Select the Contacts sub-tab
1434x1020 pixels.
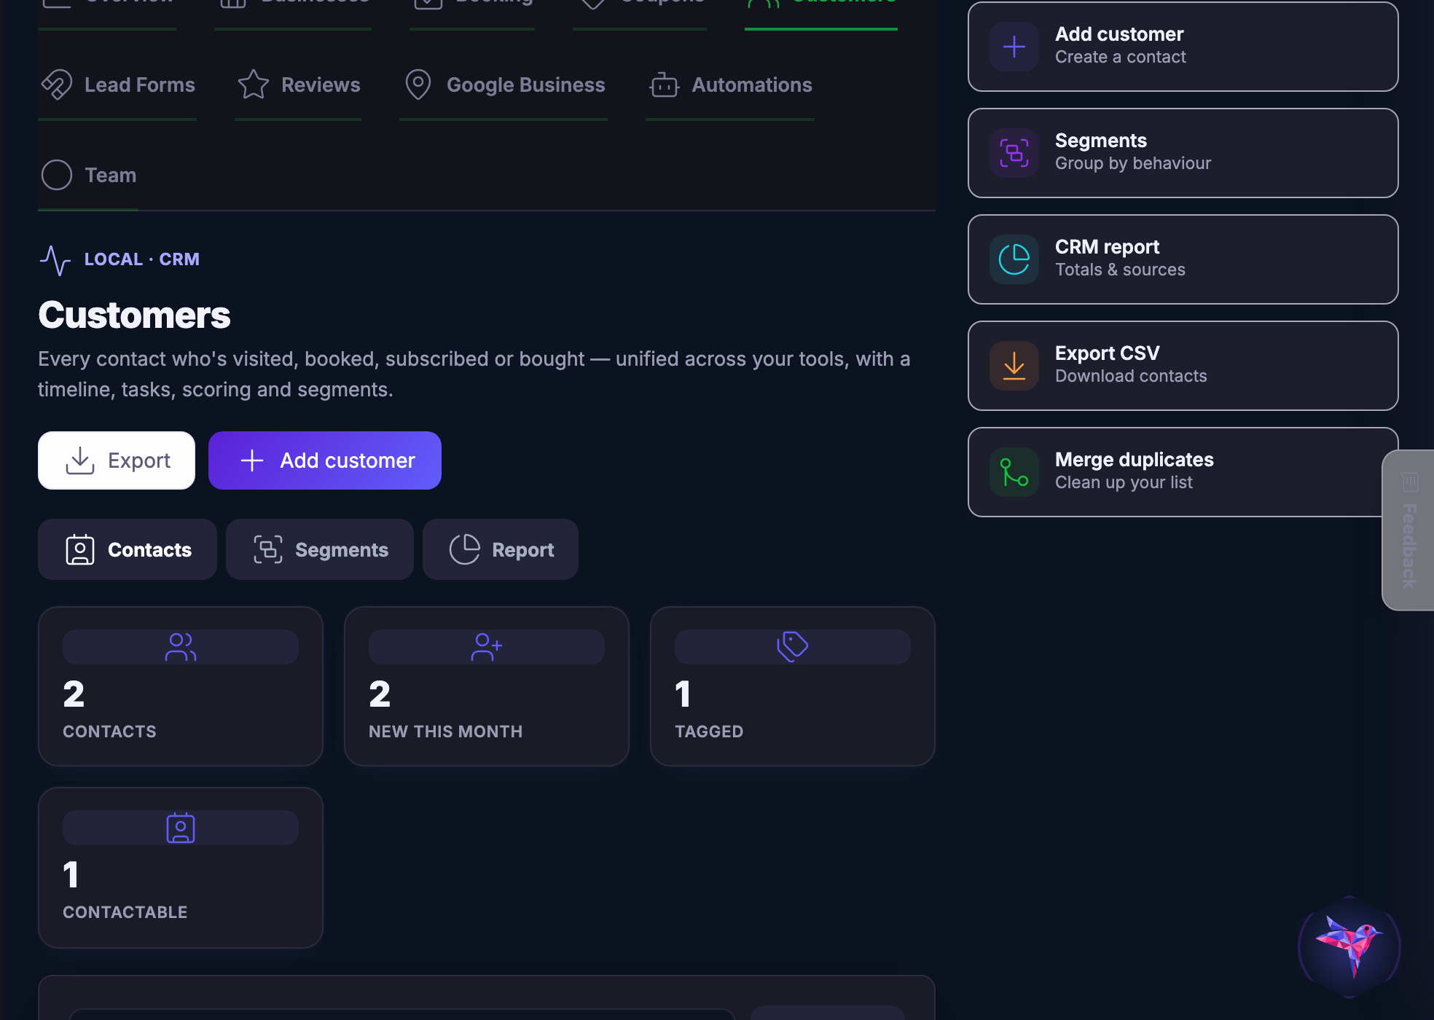128,549
